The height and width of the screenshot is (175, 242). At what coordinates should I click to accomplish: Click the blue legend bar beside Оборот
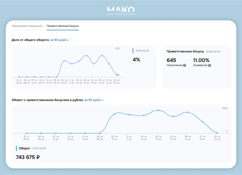(16, 148)
